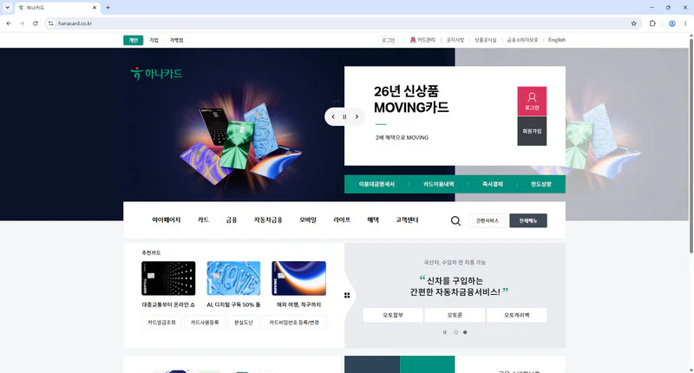Image resolution: width=694 pixels, height=373 pixels.
Task: Go to previous banner slide
Action: tap(333, 117)
